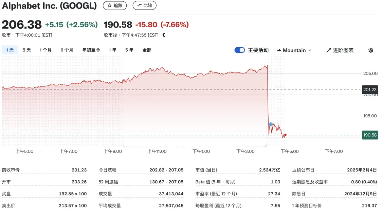Select the 1天 time range tab

click(10, 50)
